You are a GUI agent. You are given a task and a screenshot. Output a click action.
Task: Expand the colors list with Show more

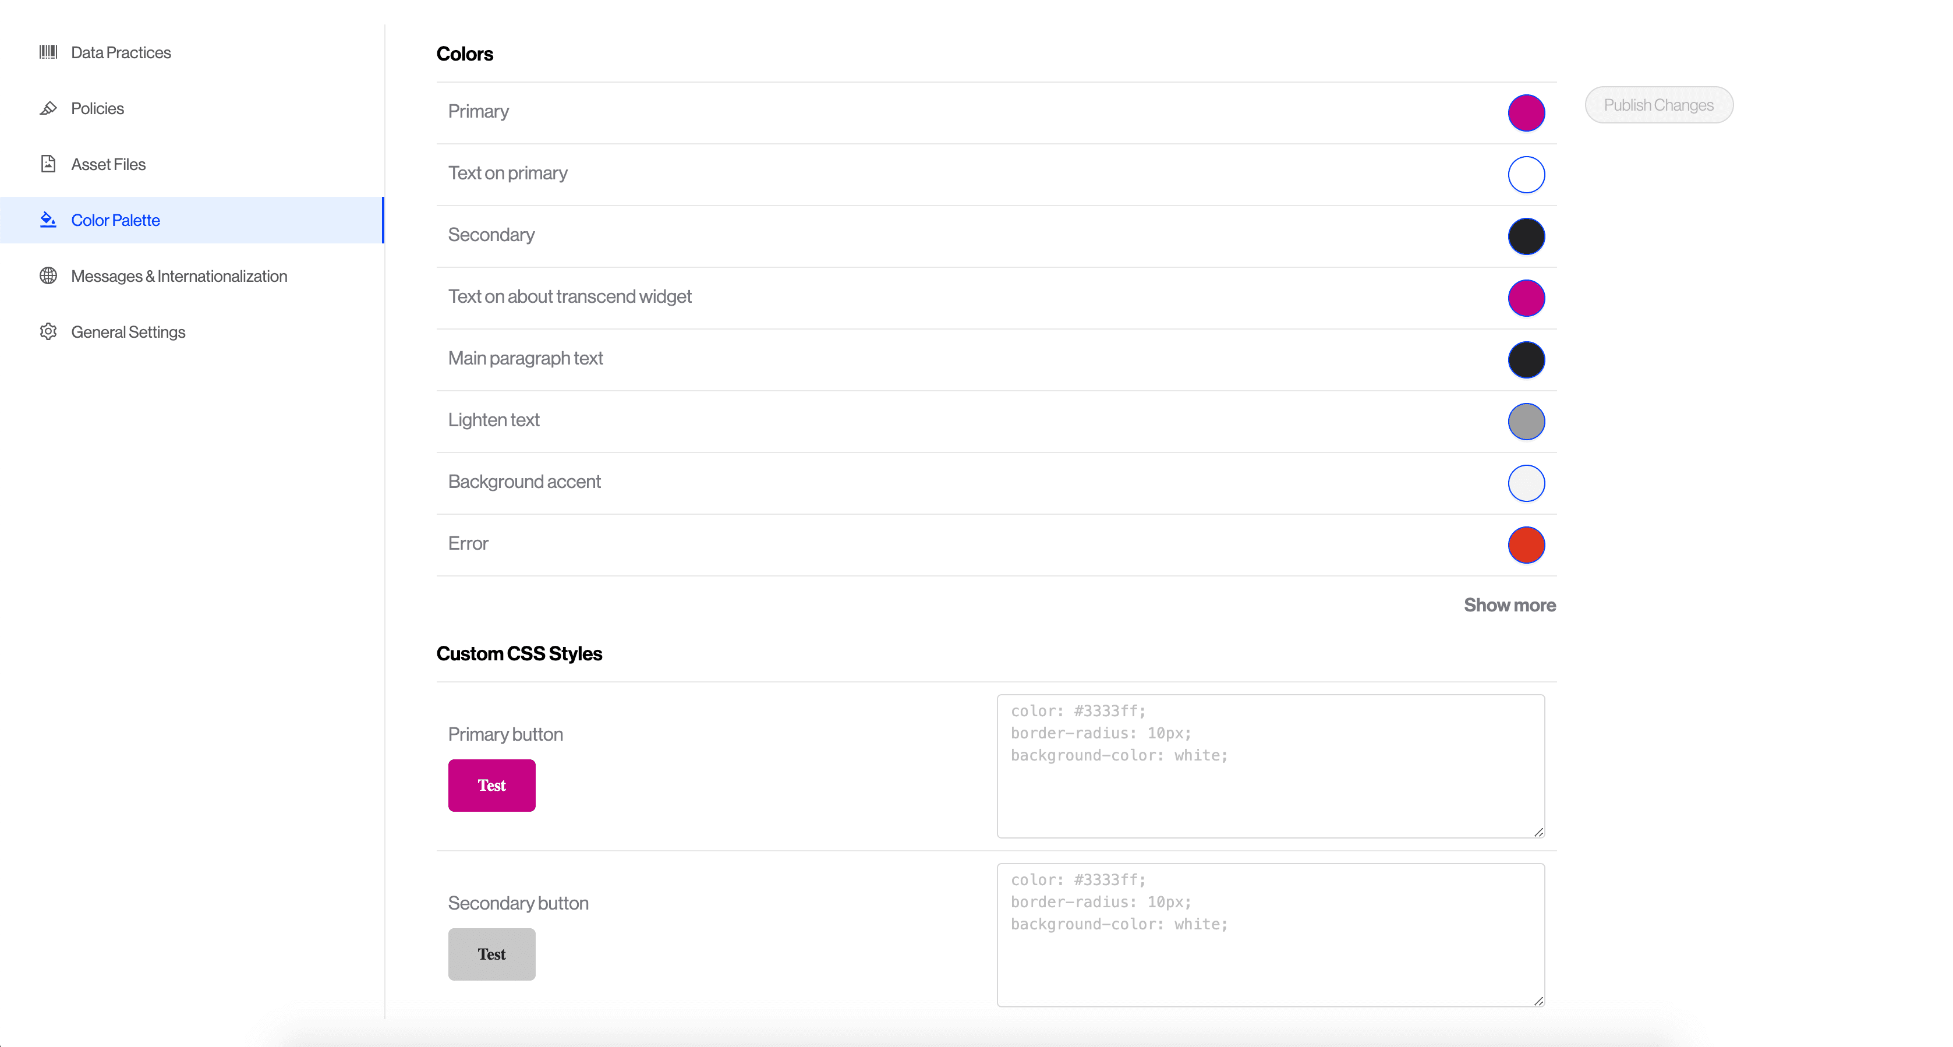[1509, 605]
